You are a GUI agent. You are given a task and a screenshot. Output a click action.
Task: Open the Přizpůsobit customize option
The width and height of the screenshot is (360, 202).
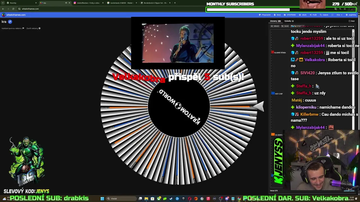[x=265, y=15]
